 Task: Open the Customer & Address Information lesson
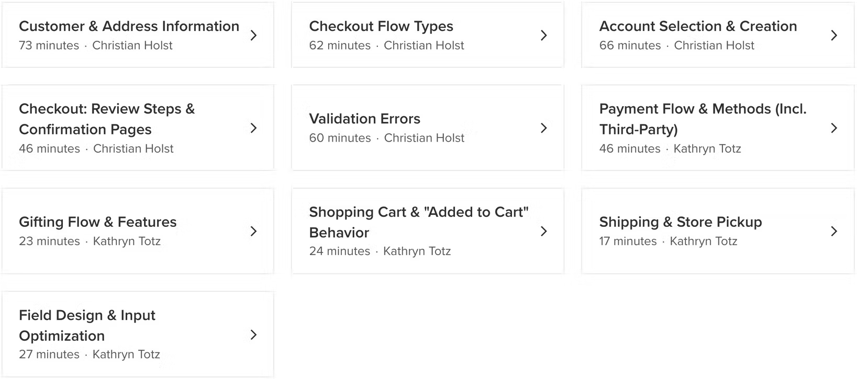click(129, 26)
